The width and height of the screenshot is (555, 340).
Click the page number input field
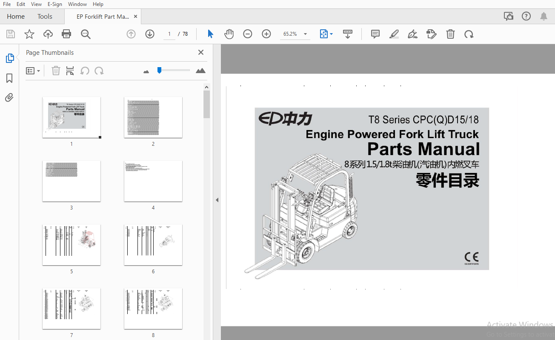click(x=169, y=34)
